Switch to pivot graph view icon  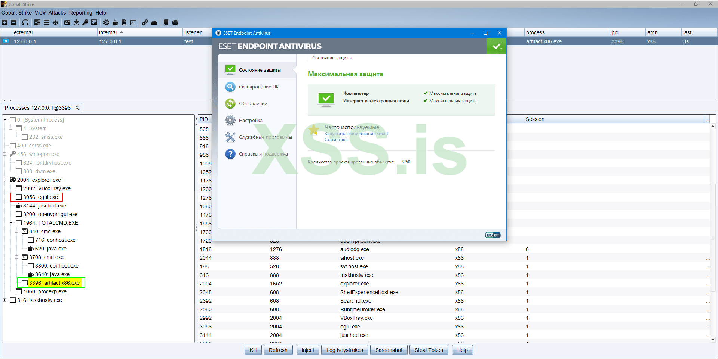(37, 23)
